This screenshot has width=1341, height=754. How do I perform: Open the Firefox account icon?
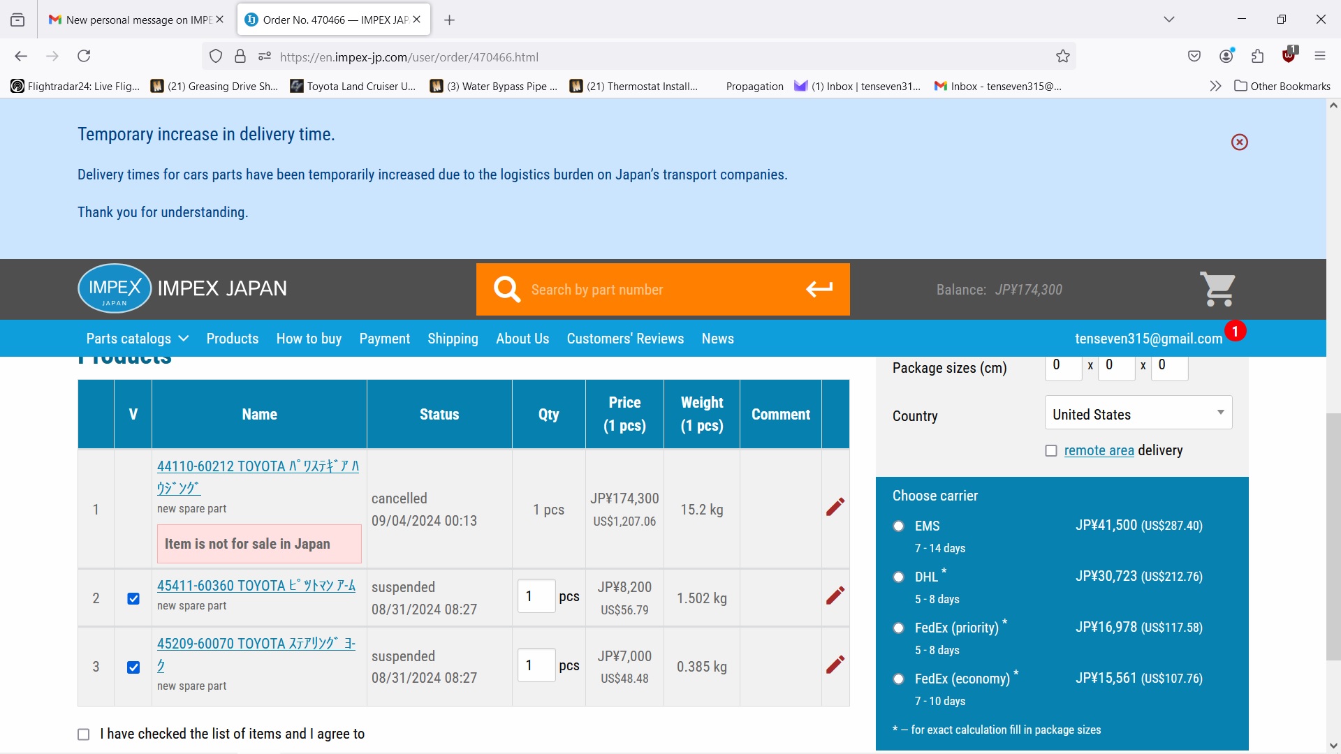point(1226,57)
